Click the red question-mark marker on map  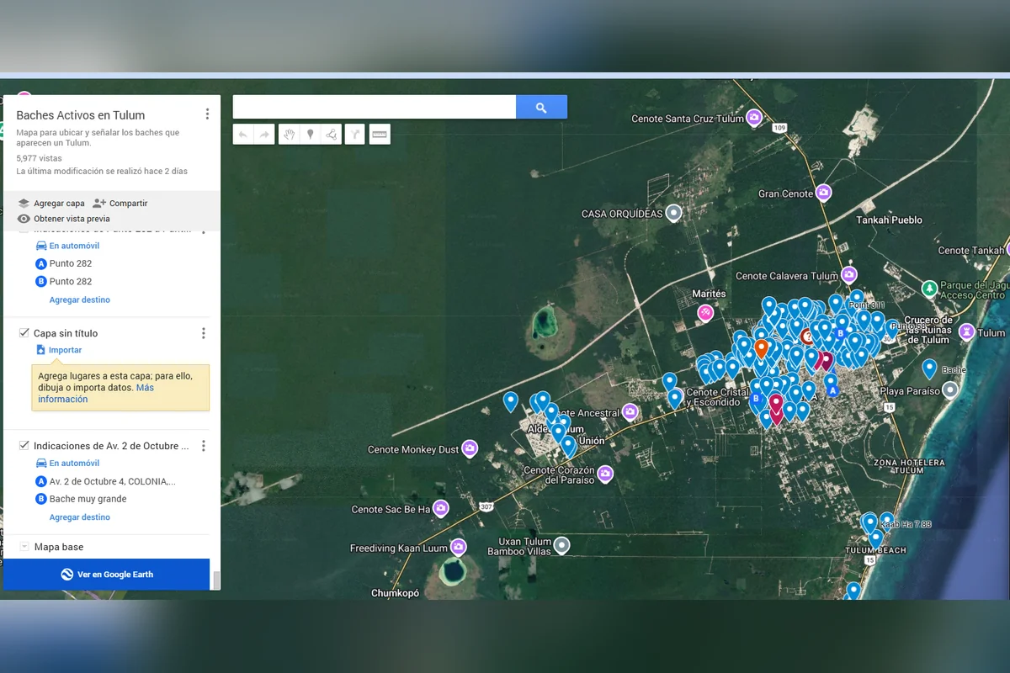click(x=808, y=336)
